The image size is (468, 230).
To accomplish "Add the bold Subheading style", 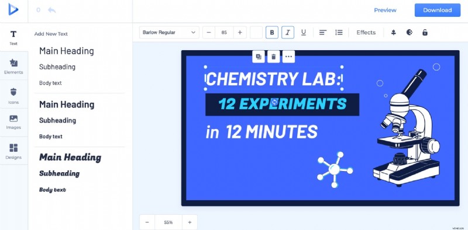I will 57,121.
